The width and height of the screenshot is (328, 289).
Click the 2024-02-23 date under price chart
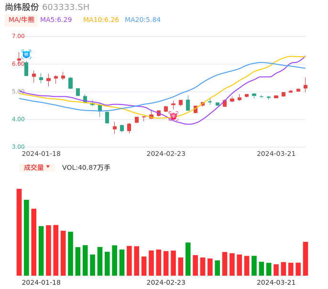(166, 154)
